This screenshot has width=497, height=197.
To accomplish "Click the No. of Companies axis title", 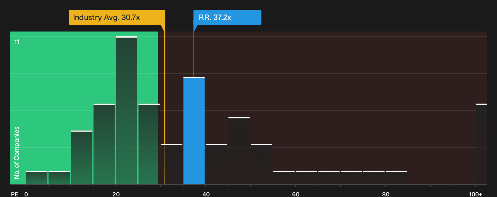I will pyautogui.click(x=17, y=152).
